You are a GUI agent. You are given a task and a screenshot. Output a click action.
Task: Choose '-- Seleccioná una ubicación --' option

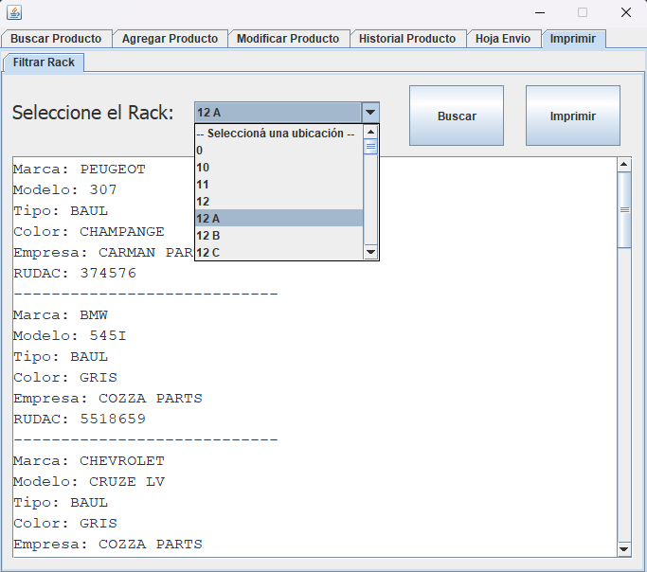[x=279, y=134]
